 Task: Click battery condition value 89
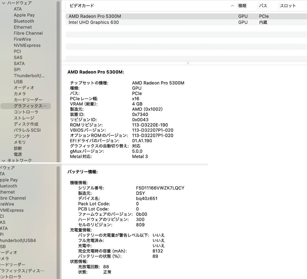(155, 256)
